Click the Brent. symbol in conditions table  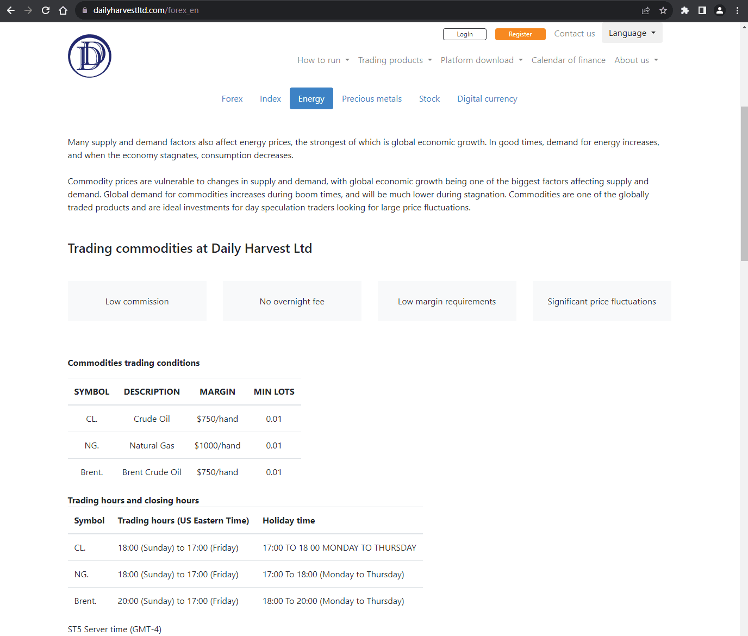point(92,472)
